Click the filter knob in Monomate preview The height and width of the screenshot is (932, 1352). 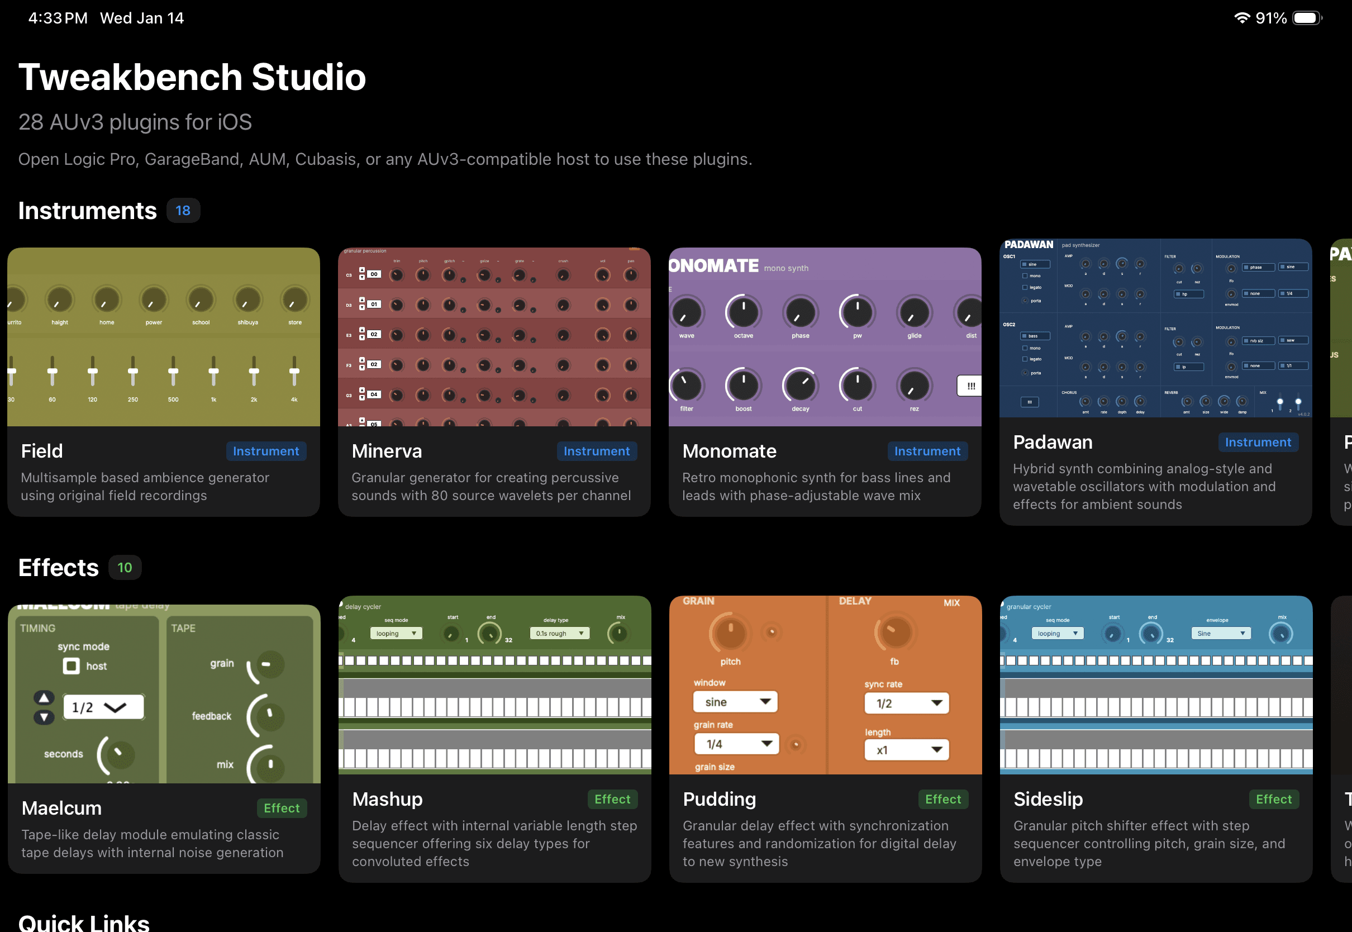pos(687,386)
